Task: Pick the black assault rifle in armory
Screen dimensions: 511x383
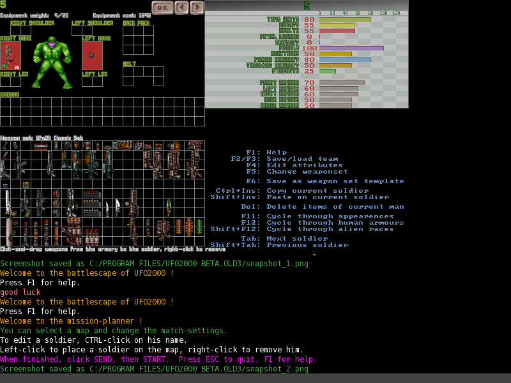Action: tap(21, 165)
